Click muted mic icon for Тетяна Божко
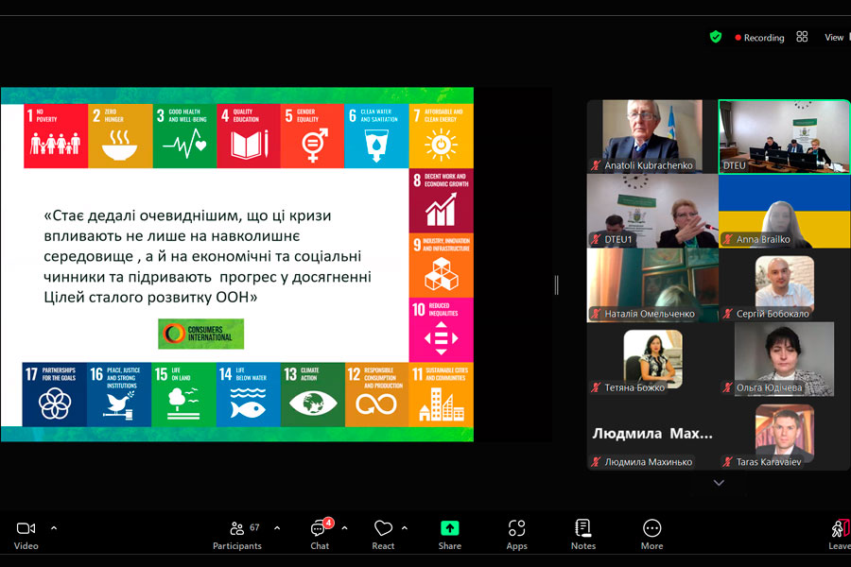Screen dimensions: 851x567 tap(596, 387)
